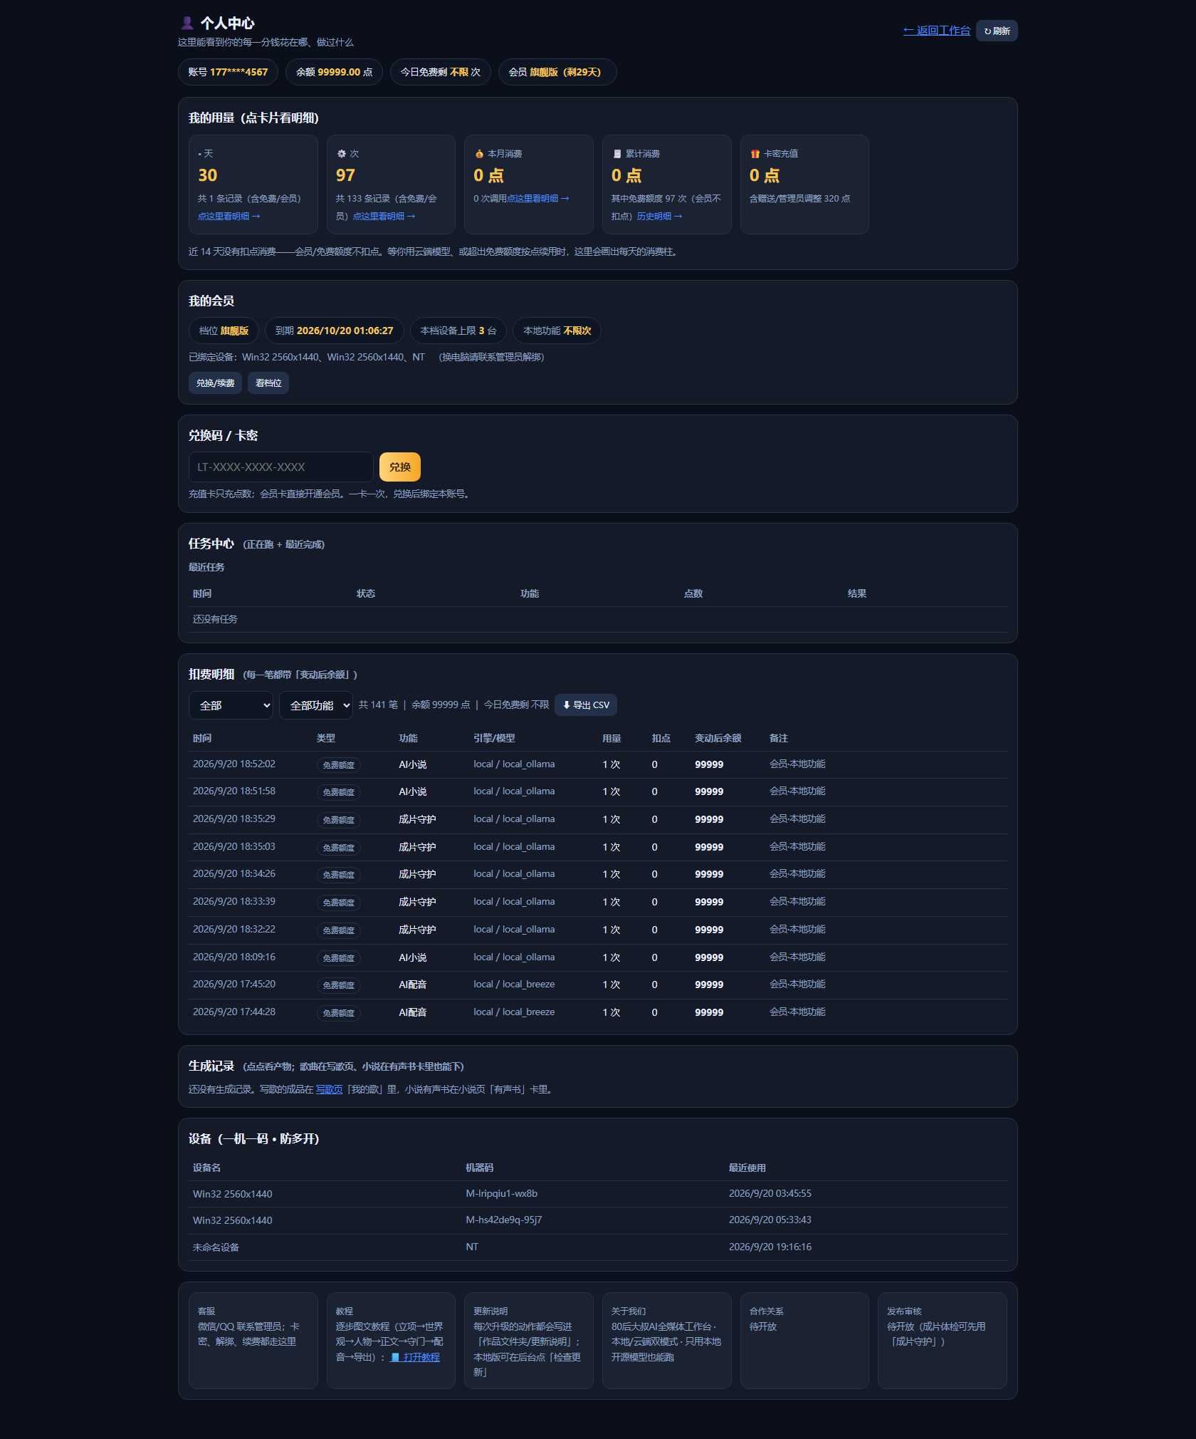1196x1439 pixels.
Task: Click the 余额 99999.00 点 pill
Action: 334,72
